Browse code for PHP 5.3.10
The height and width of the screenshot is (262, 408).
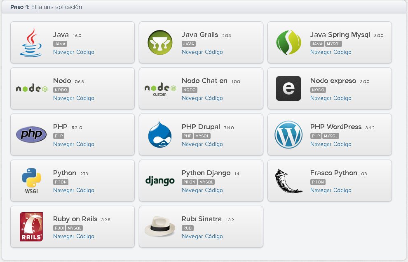point(74,144)
